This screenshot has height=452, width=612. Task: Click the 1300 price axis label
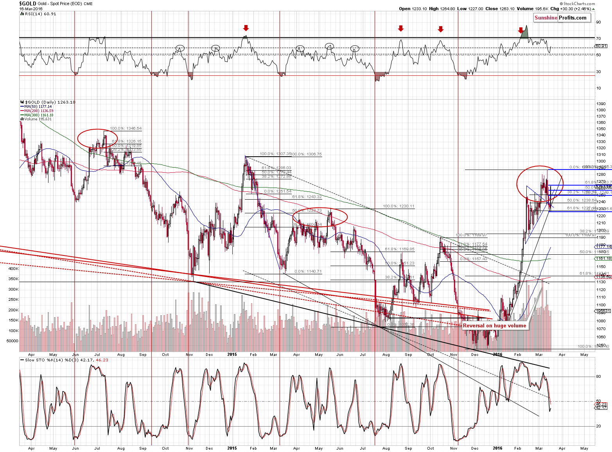pos(601,161)
